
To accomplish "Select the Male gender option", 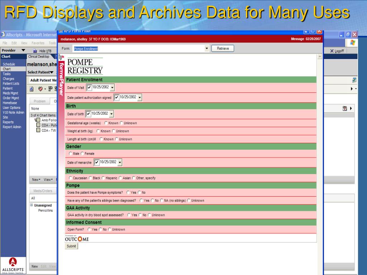I will (x=71, y=153).
